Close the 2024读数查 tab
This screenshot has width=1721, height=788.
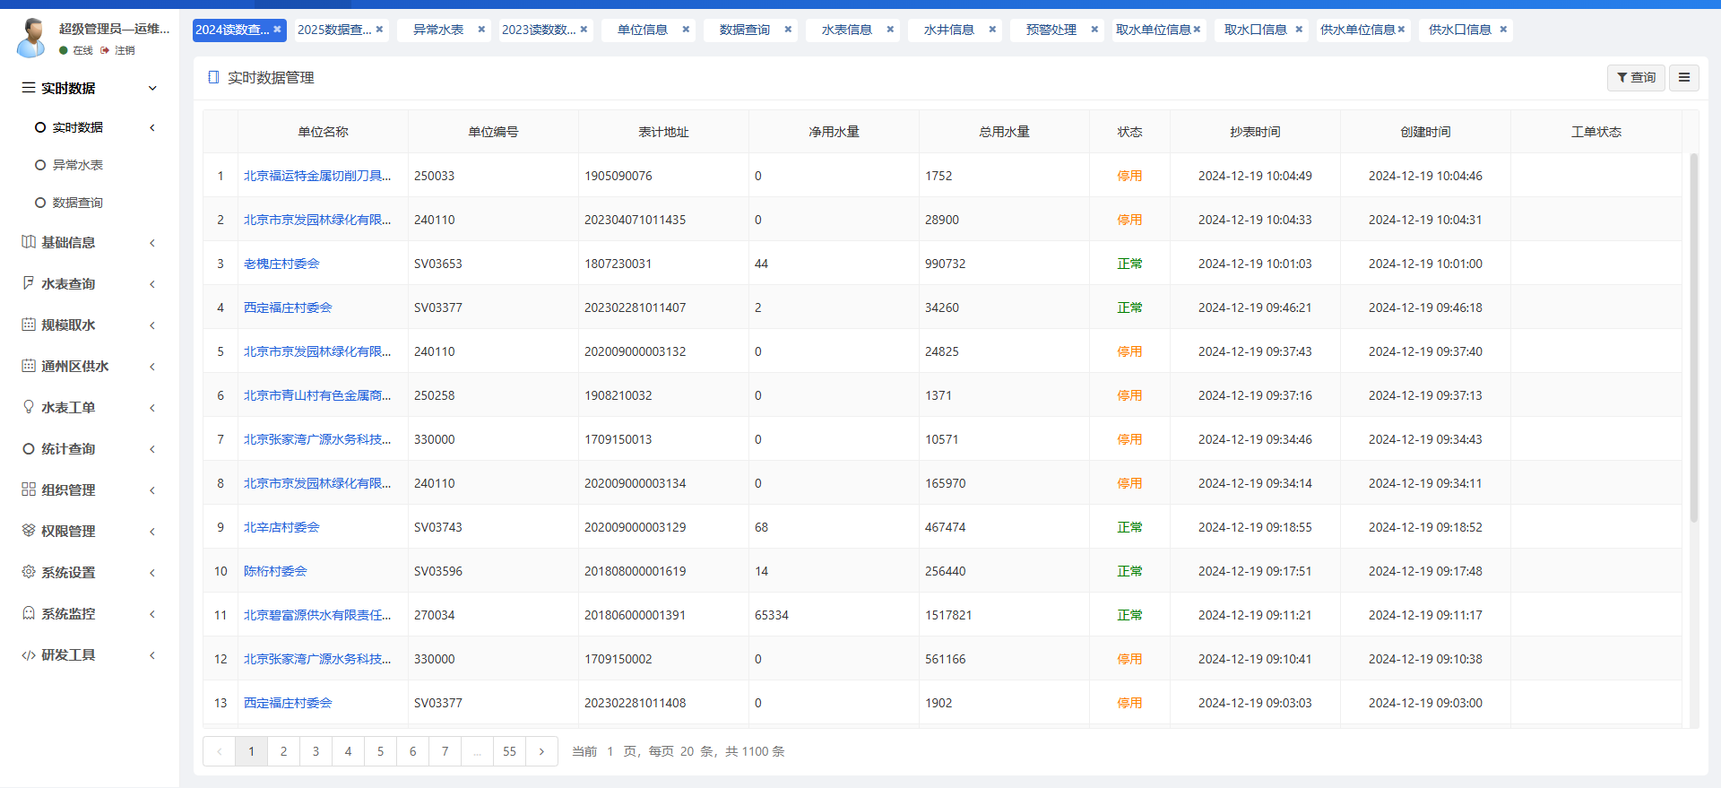point(278,30)
